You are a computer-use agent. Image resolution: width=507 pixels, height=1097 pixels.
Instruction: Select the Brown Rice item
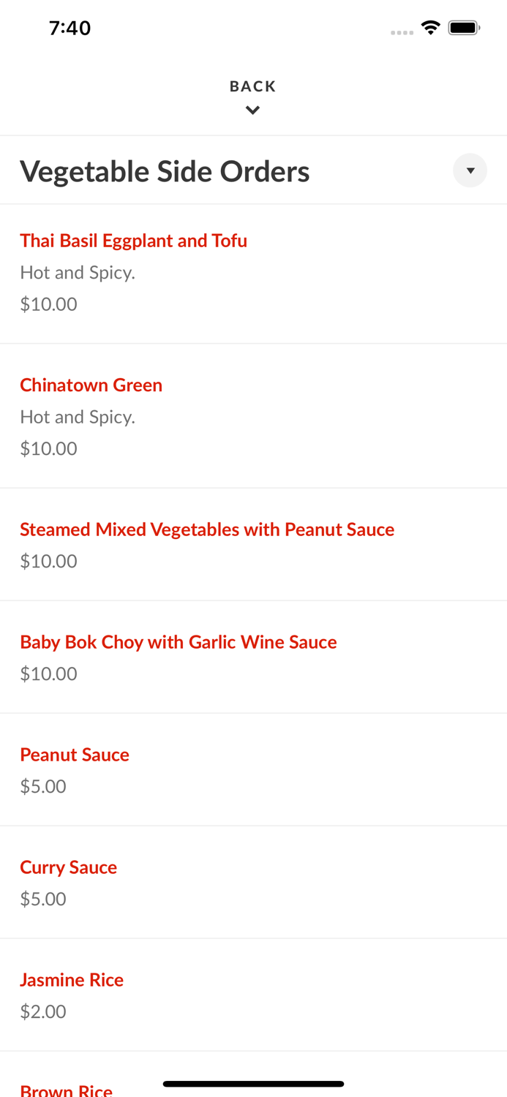coord(66,1089)
